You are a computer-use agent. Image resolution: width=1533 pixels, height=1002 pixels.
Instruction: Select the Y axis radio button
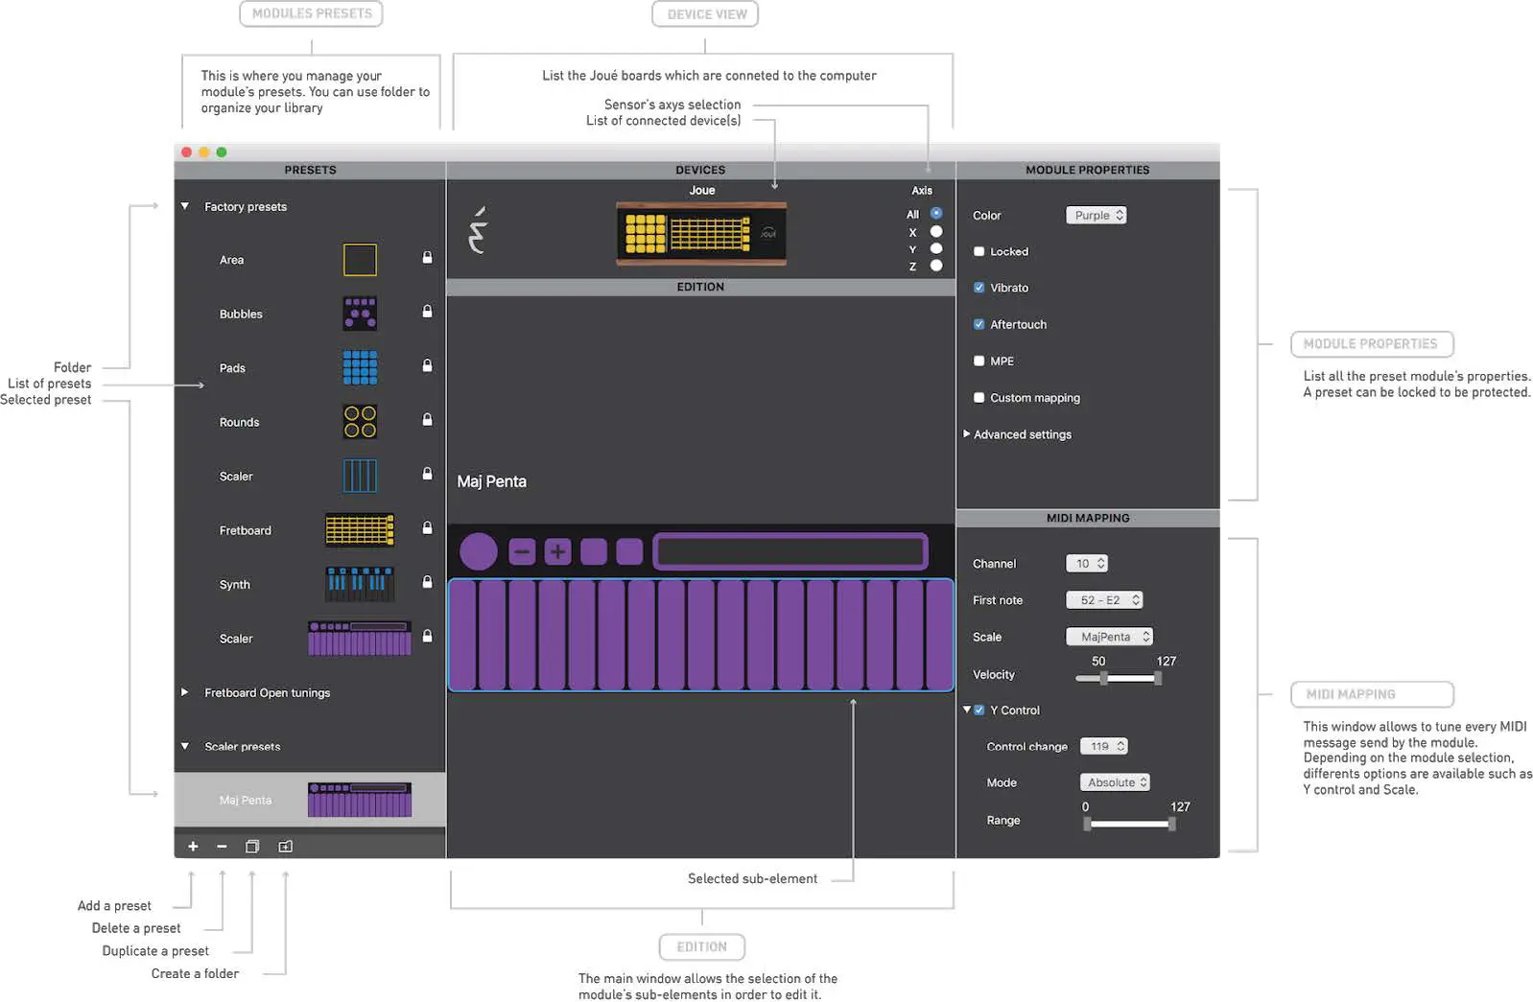[x=936, y=249]
